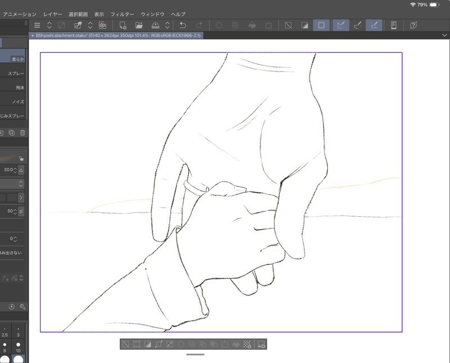
Task: Undo the last action
Action: tap(182, 25)
